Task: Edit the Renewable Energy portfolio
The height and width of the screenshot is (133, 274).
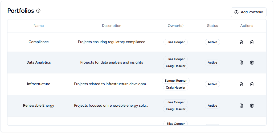Action: [241, 106]
